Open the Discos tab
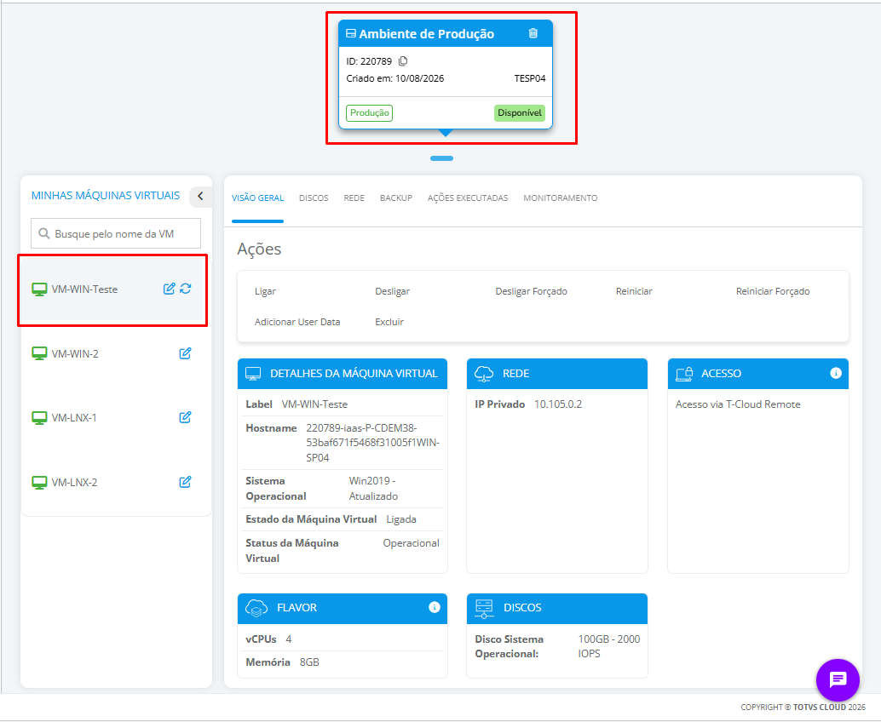The height and width of the screenshot is (722, 881). pos(314,198)
